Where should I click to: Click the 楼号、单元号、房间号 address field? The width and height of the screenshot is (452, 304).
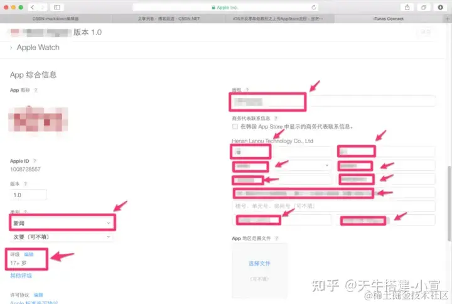point(333,206)
